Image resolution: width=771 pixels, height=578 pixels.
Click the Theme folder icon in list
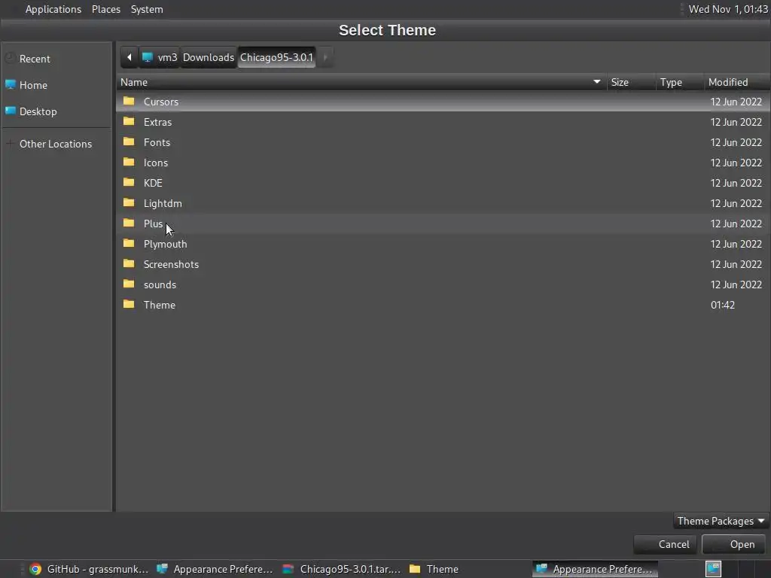coord(129,304)
